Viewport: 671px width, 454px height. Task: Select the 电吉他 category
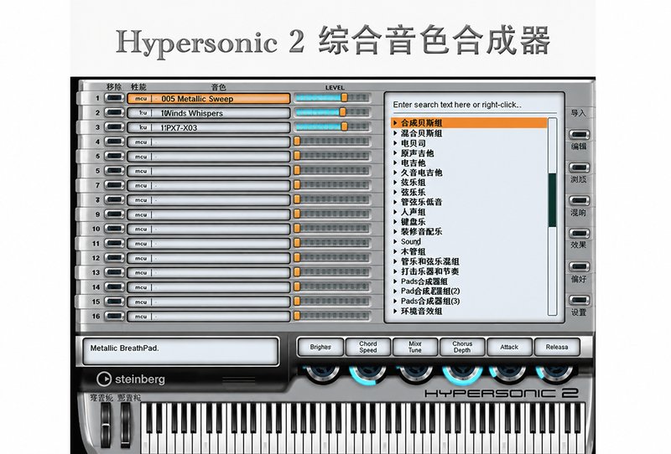click(413, 163)
